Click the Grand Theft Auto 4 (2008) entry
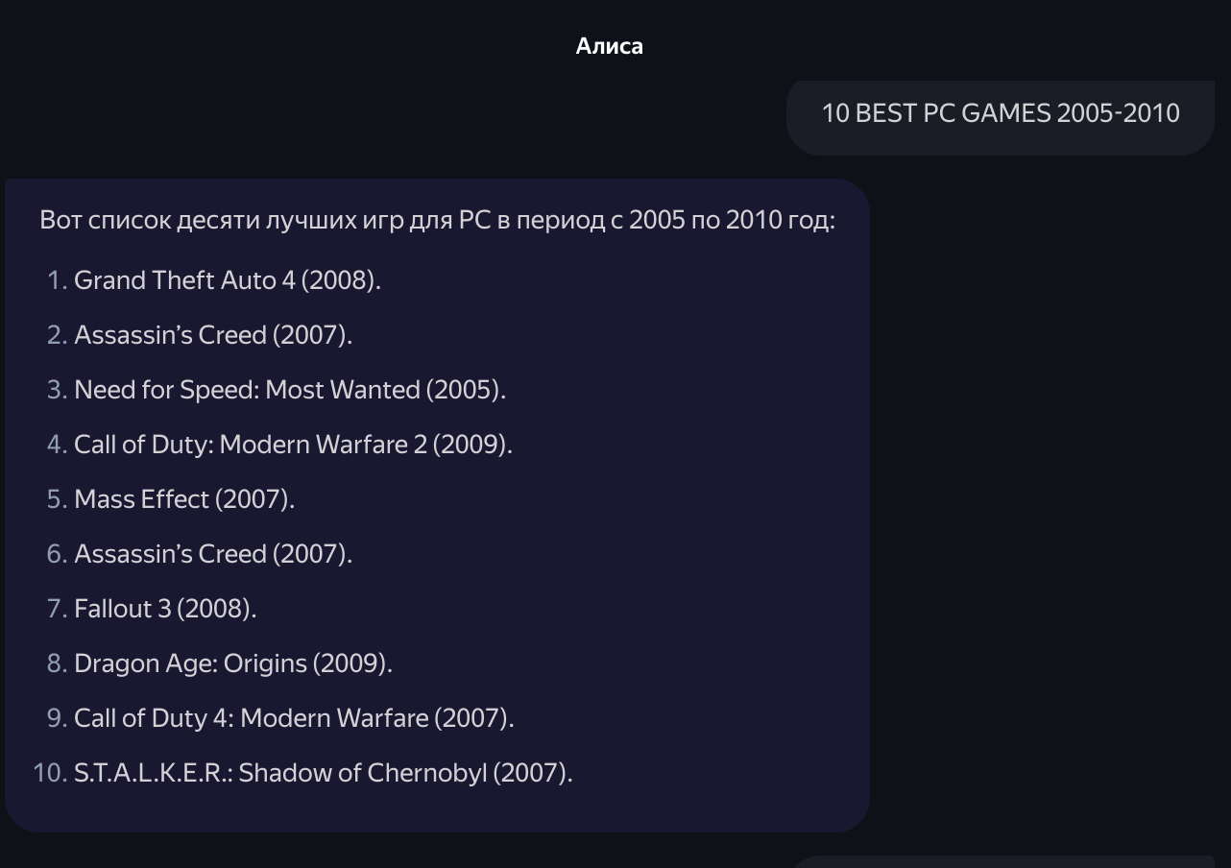 227,280
